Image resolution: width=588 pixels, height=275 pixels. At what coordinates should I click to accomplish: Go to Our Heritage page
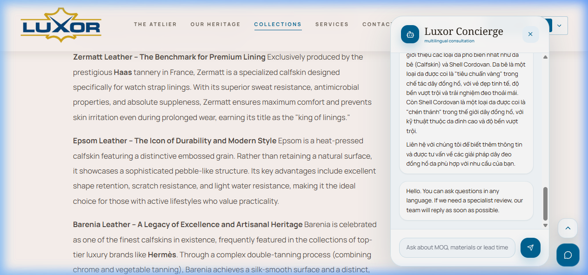pos(215,24)
